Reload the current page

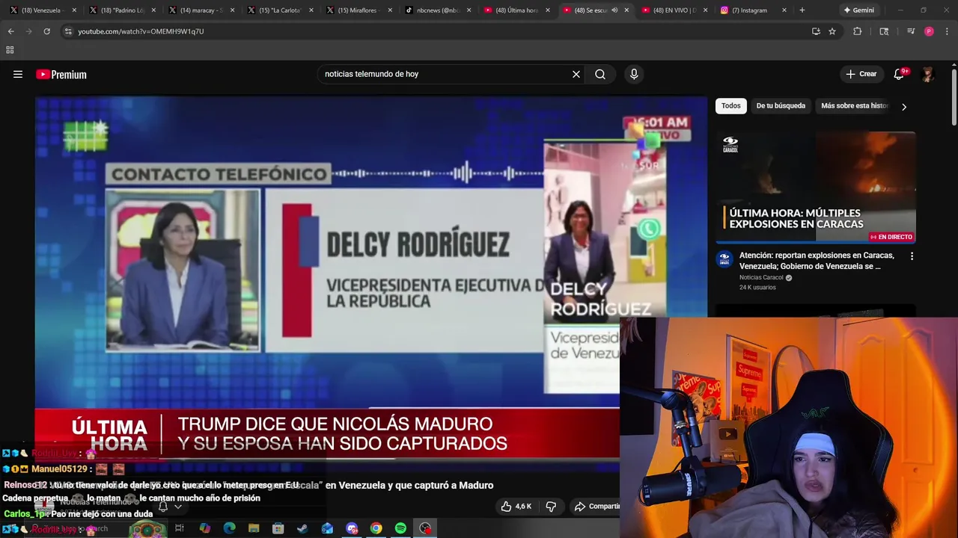click(46, 31)
